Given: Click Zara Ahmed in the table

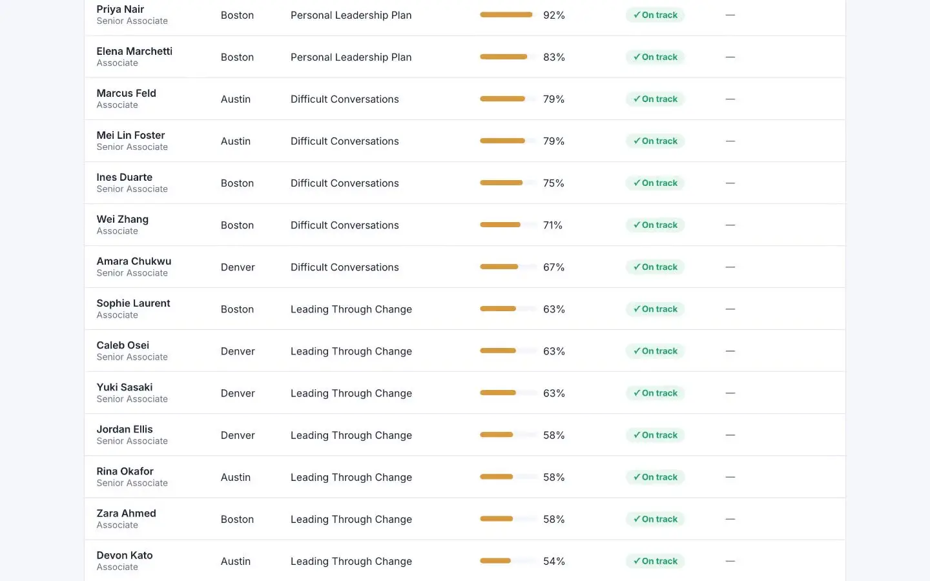Looking at the screenshot, I should [x=126, y=513].
